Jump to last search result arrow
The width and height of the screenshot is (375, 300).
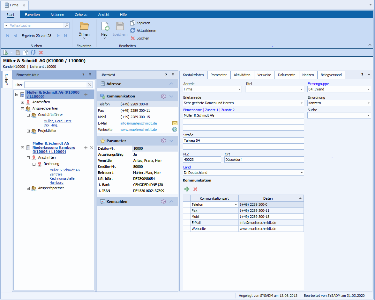coord(66,36)
